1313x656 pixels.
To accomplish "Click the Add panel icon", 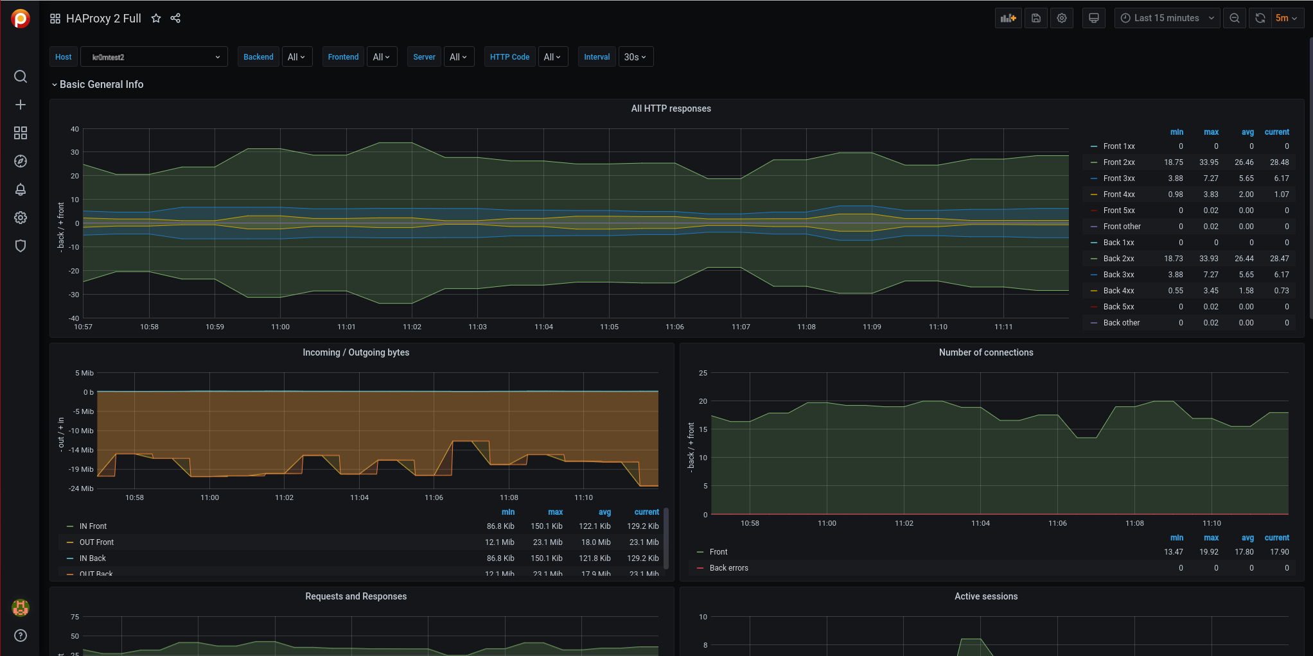I will (1008, 18).
